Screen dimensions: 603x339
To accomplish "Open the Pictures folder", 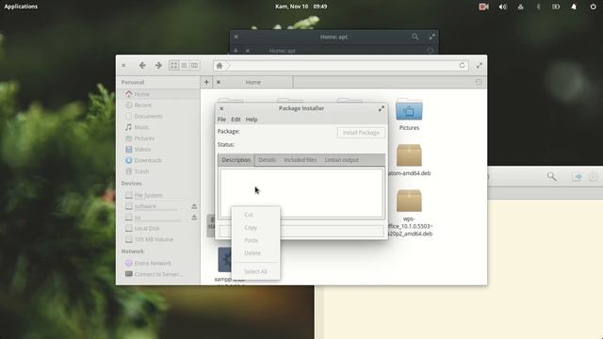I will coord(409,115).
